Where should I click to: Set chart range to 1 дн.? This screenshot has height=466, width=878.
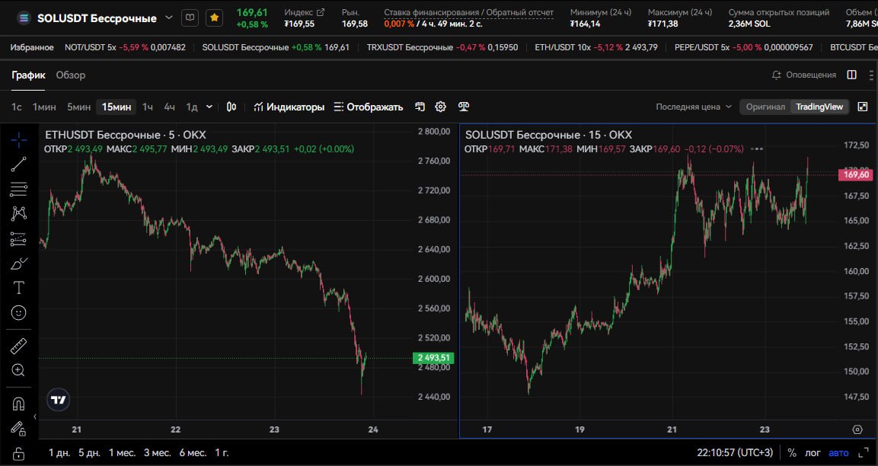[59, 452]
